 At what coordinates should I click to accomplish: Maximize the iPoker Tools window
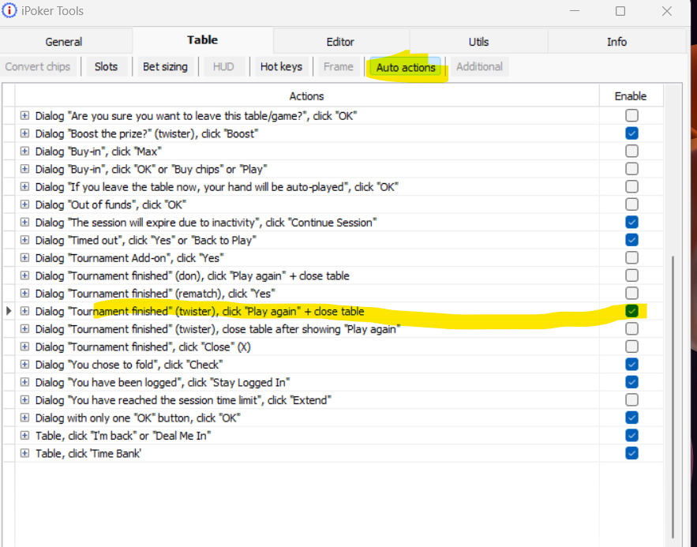(620, 11)
